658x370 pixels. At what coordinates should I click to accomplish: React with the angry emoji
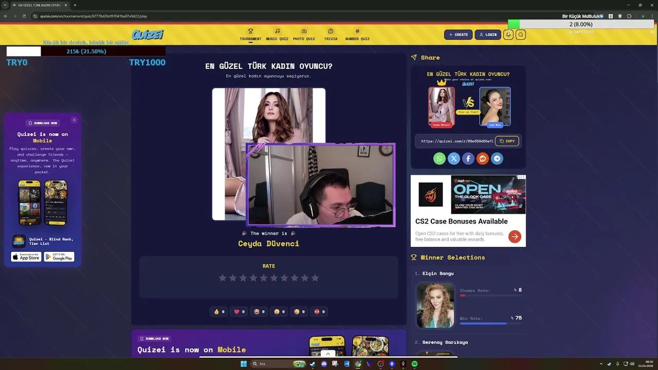tap(319, 311)
